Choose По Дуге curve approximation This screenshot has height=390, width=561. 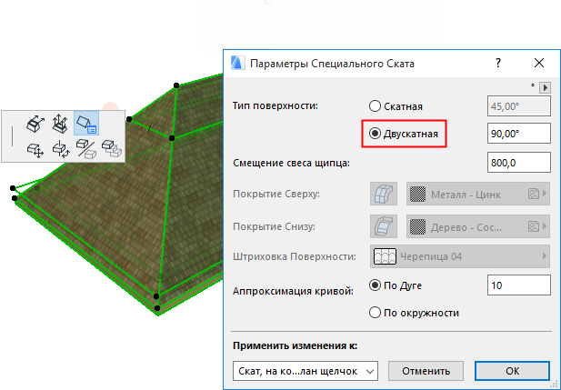[x=375, y=285]
